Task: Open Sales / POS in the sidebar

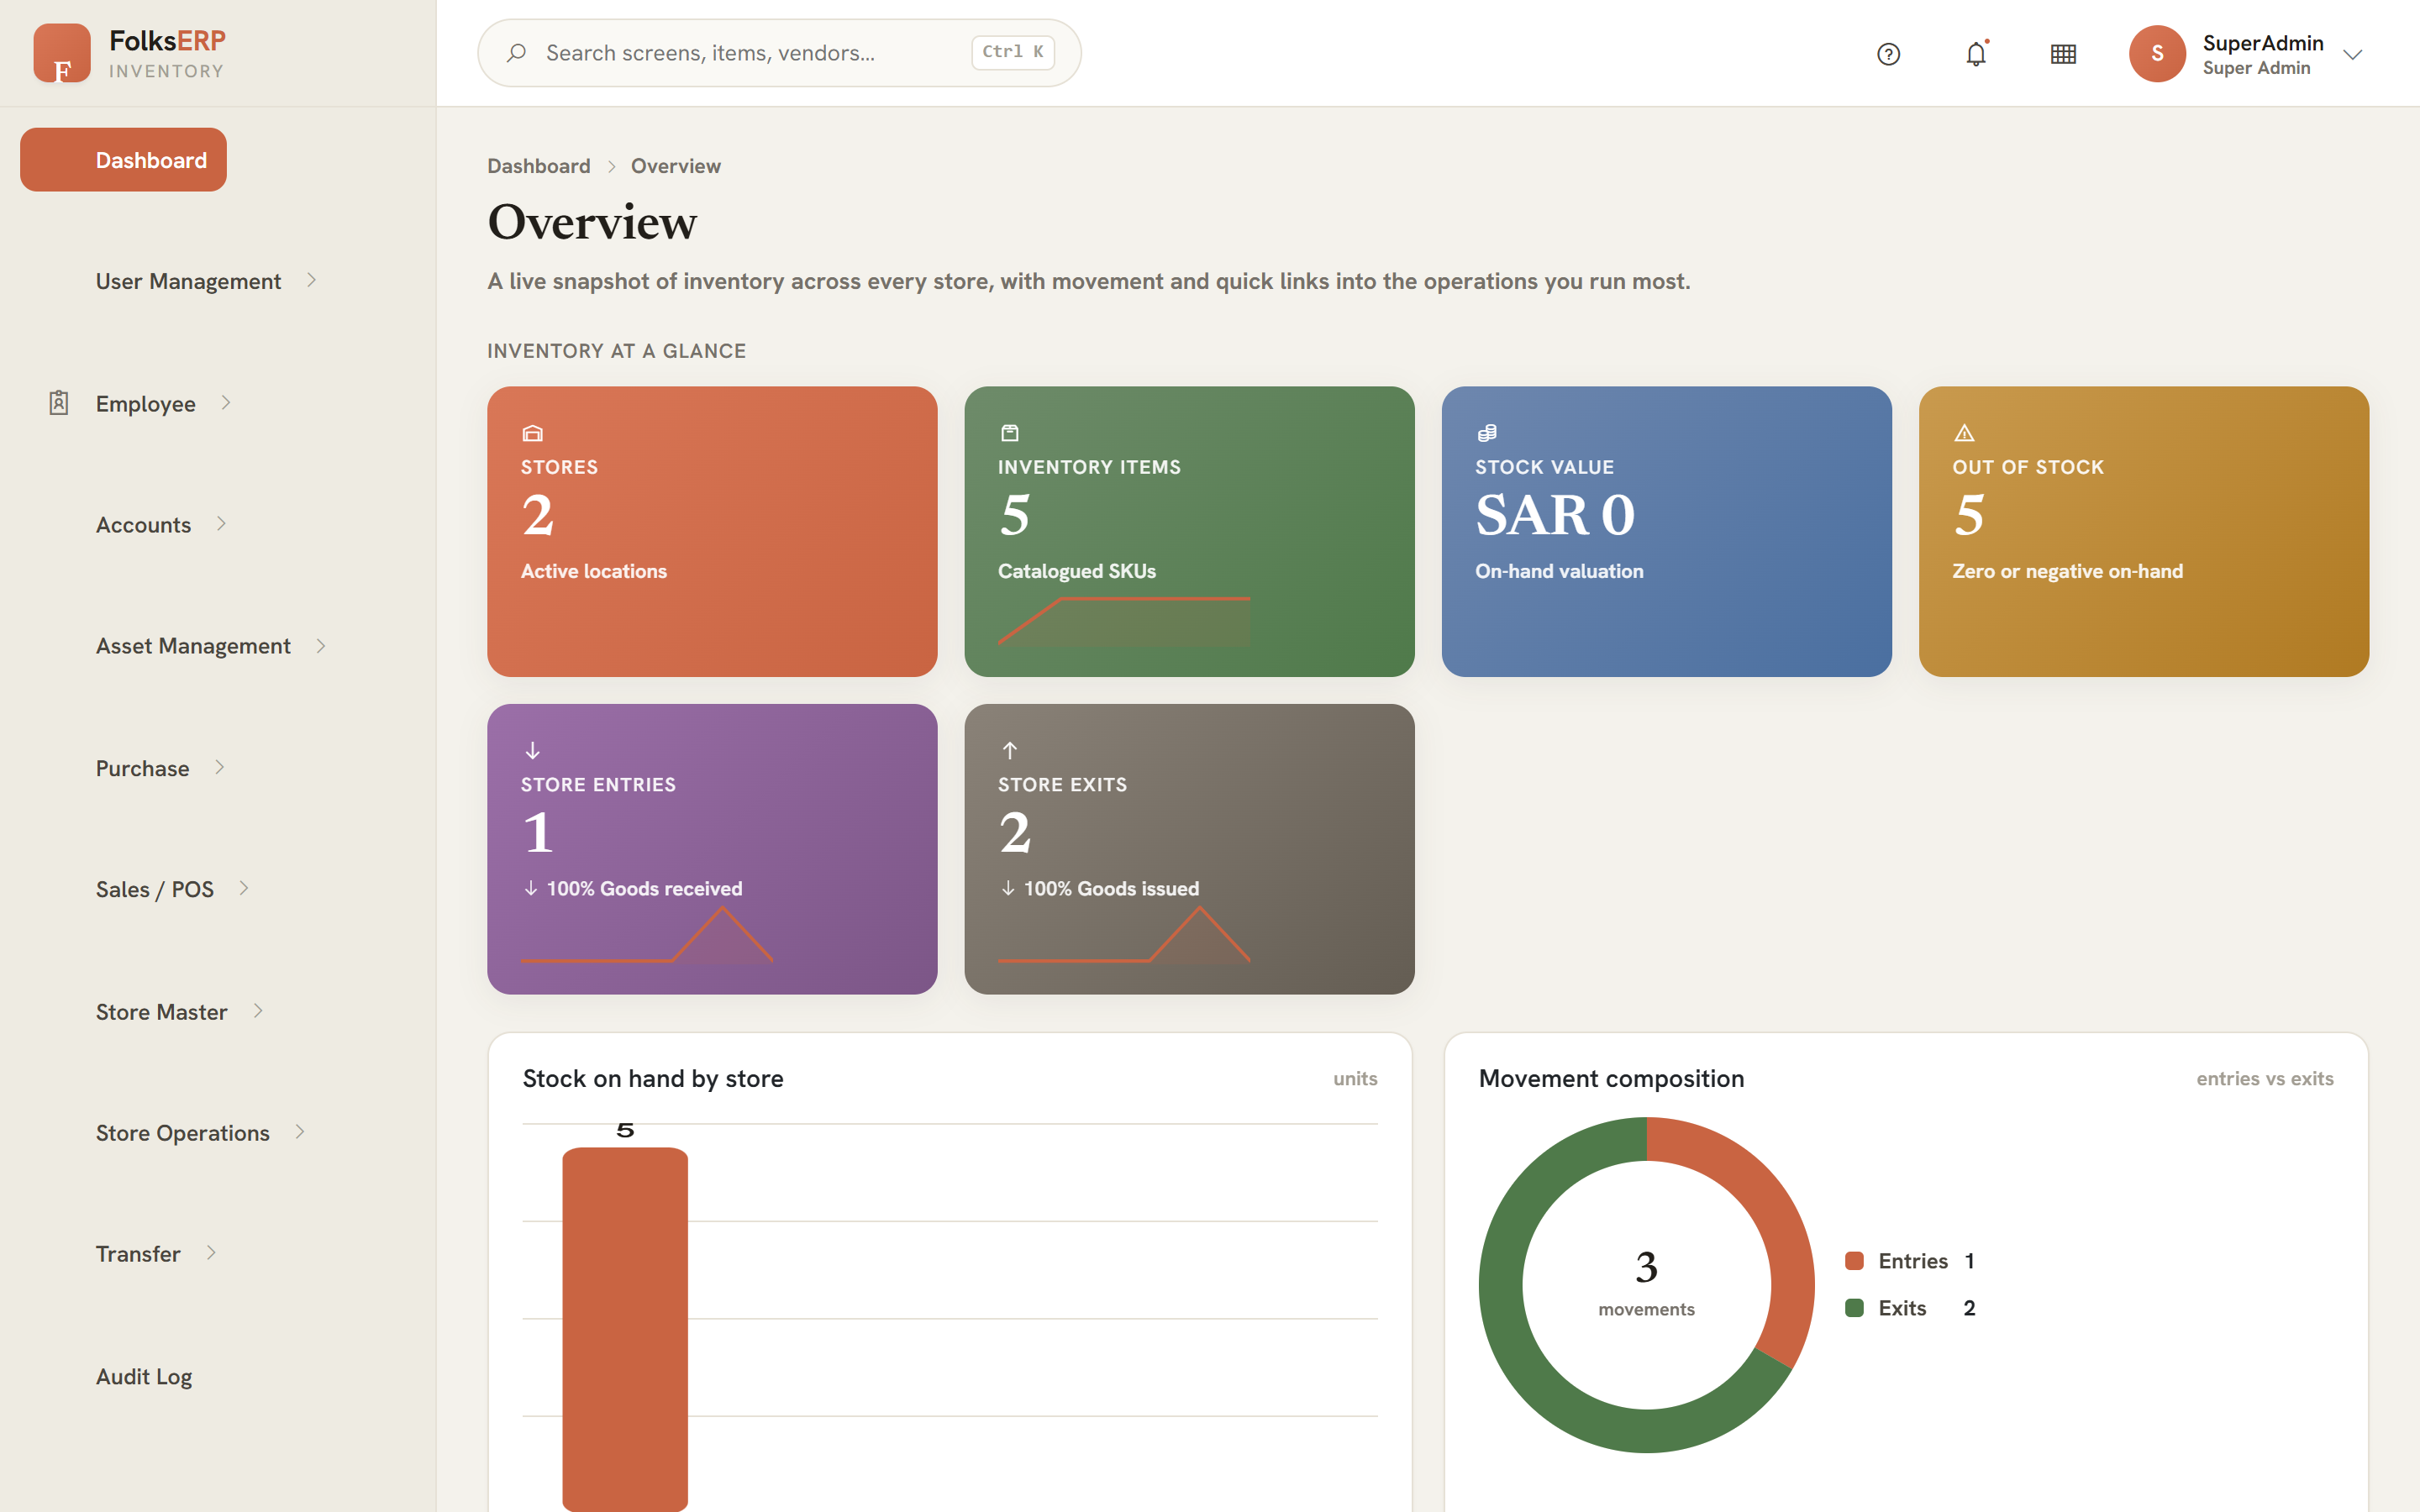Action: point(155,889)
